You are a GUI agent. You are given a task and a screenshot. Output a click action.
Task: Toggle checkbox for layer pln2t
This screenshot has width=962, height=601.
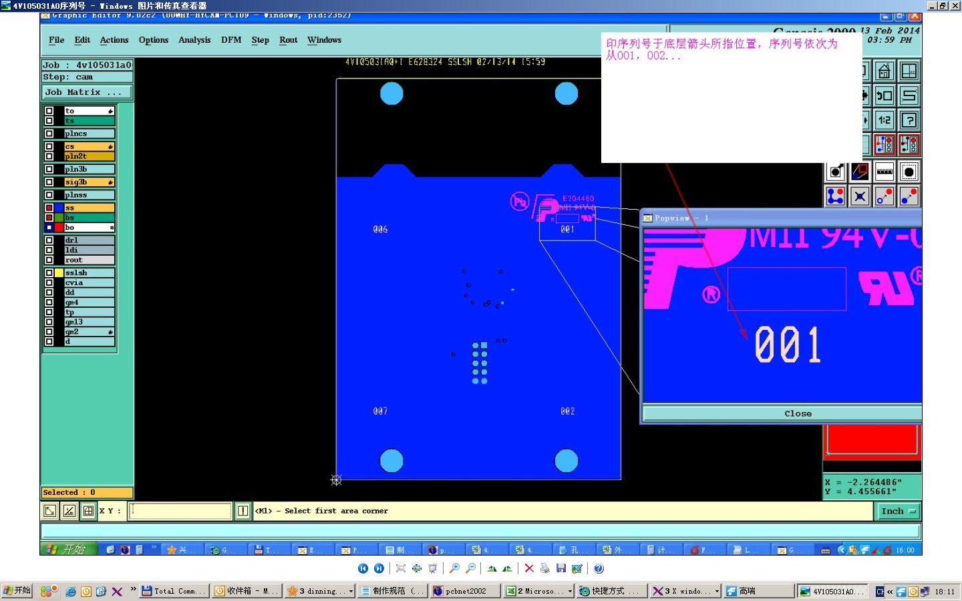pyautogui.click(x=49, y=156)
